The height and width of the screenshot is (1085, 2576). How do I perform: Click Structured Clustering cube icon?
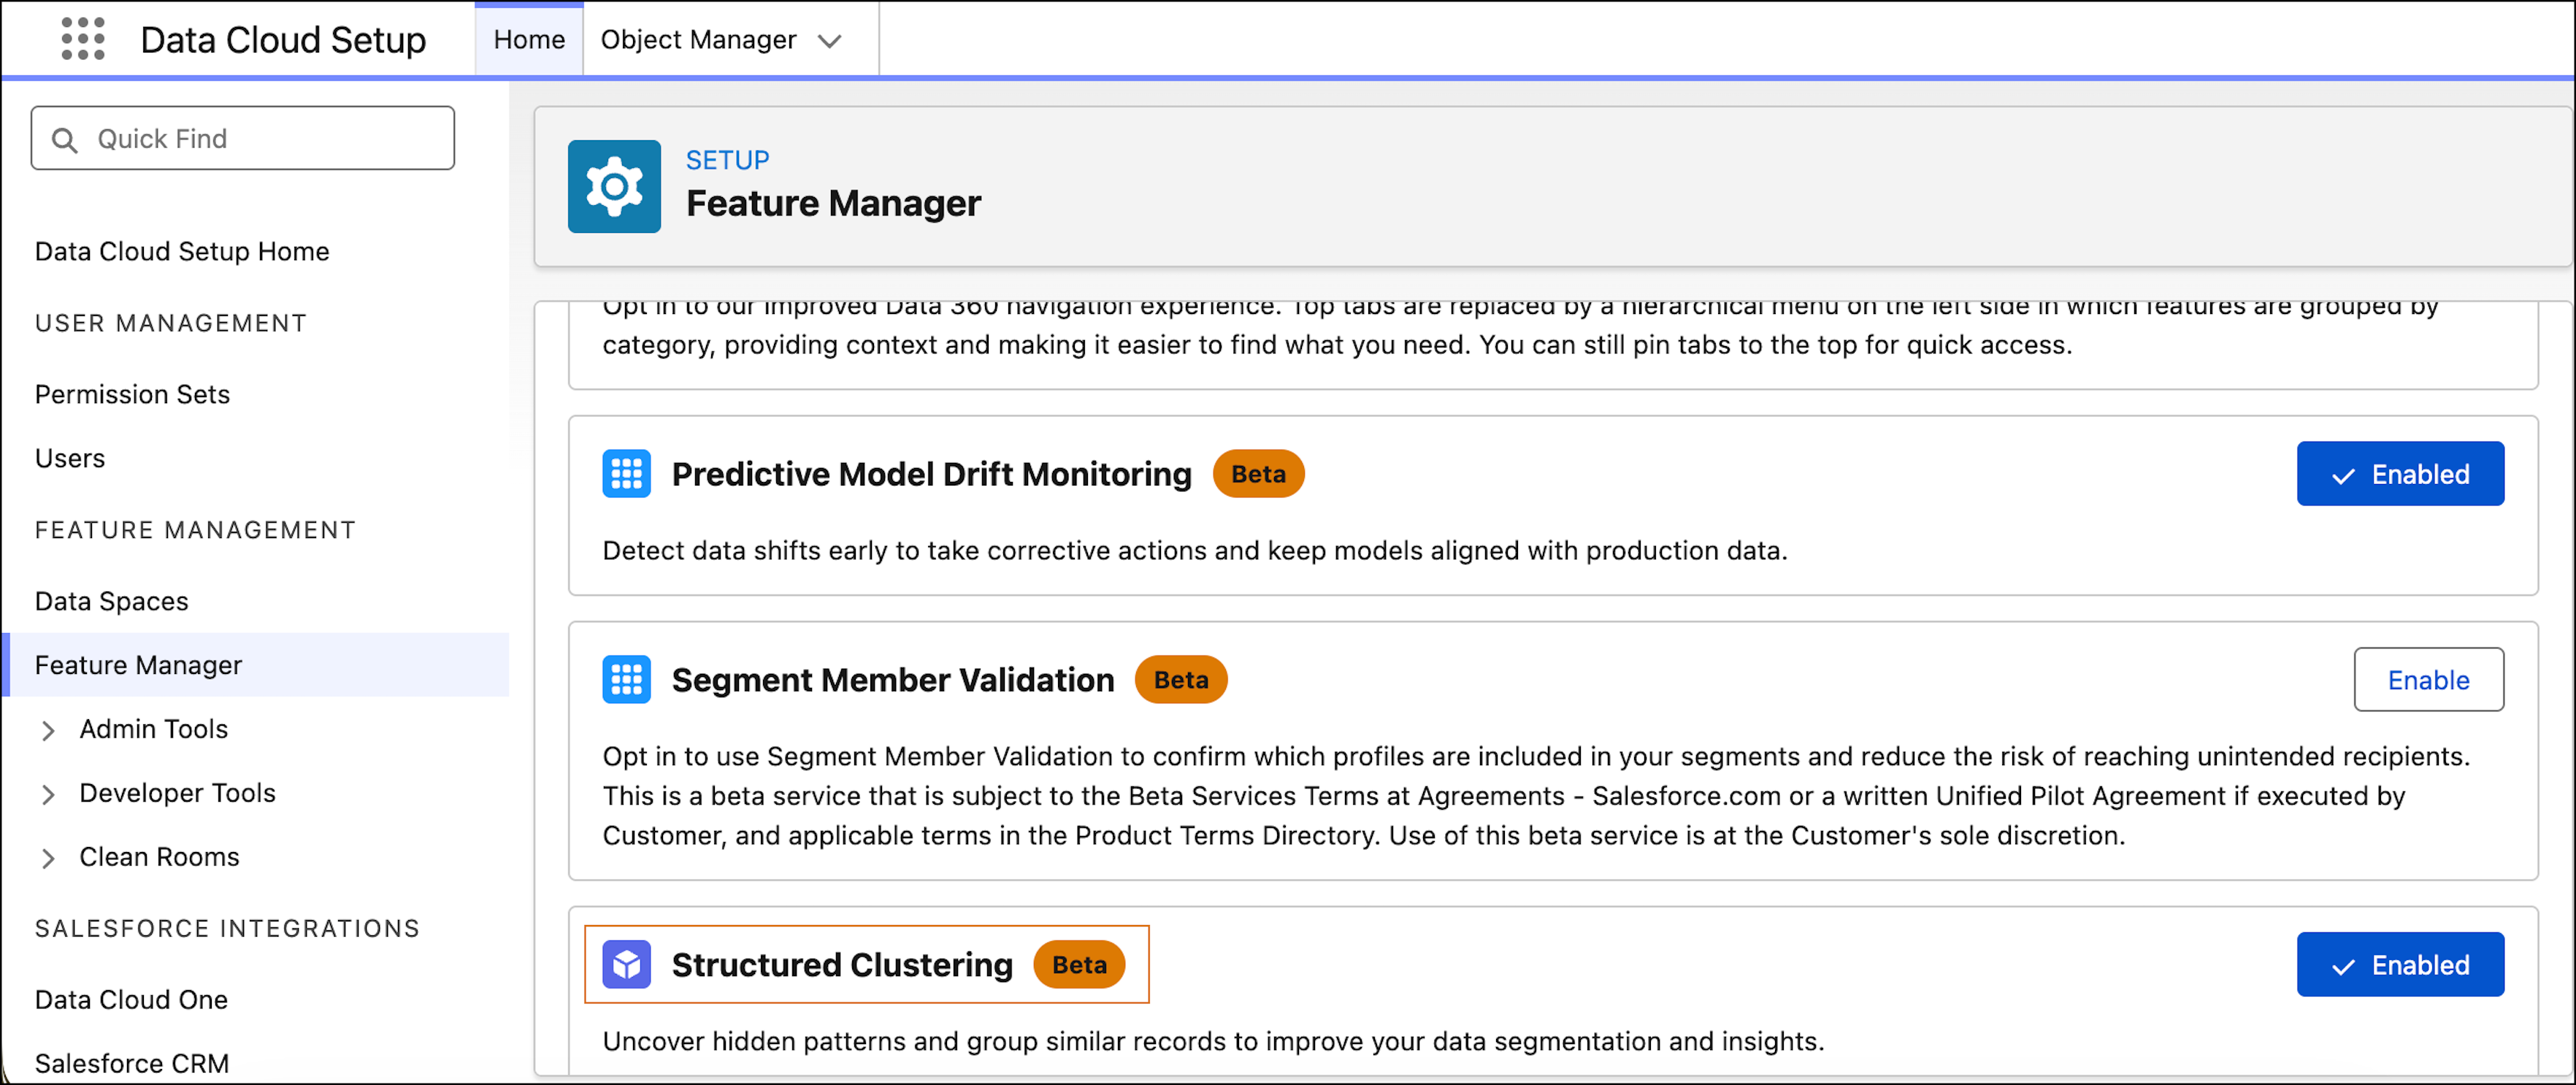[x=627, y=965]
